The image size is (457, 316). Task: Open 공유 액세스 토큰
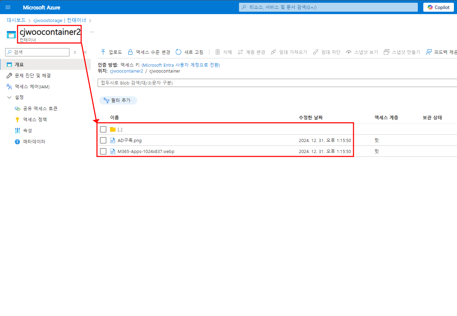pos(40,109)
